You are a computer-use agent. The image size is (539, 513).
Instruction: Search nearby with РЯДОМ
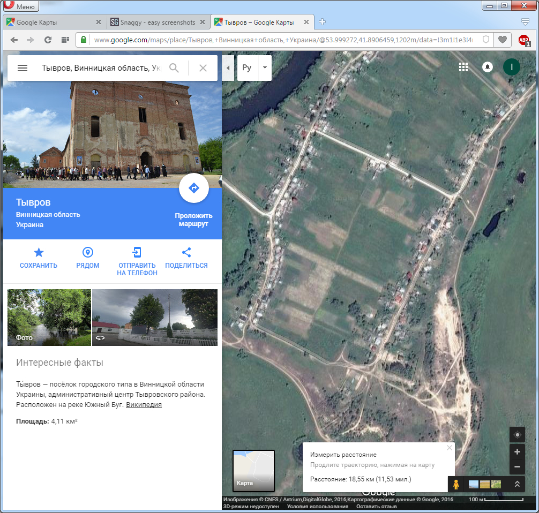pos(88,258)
